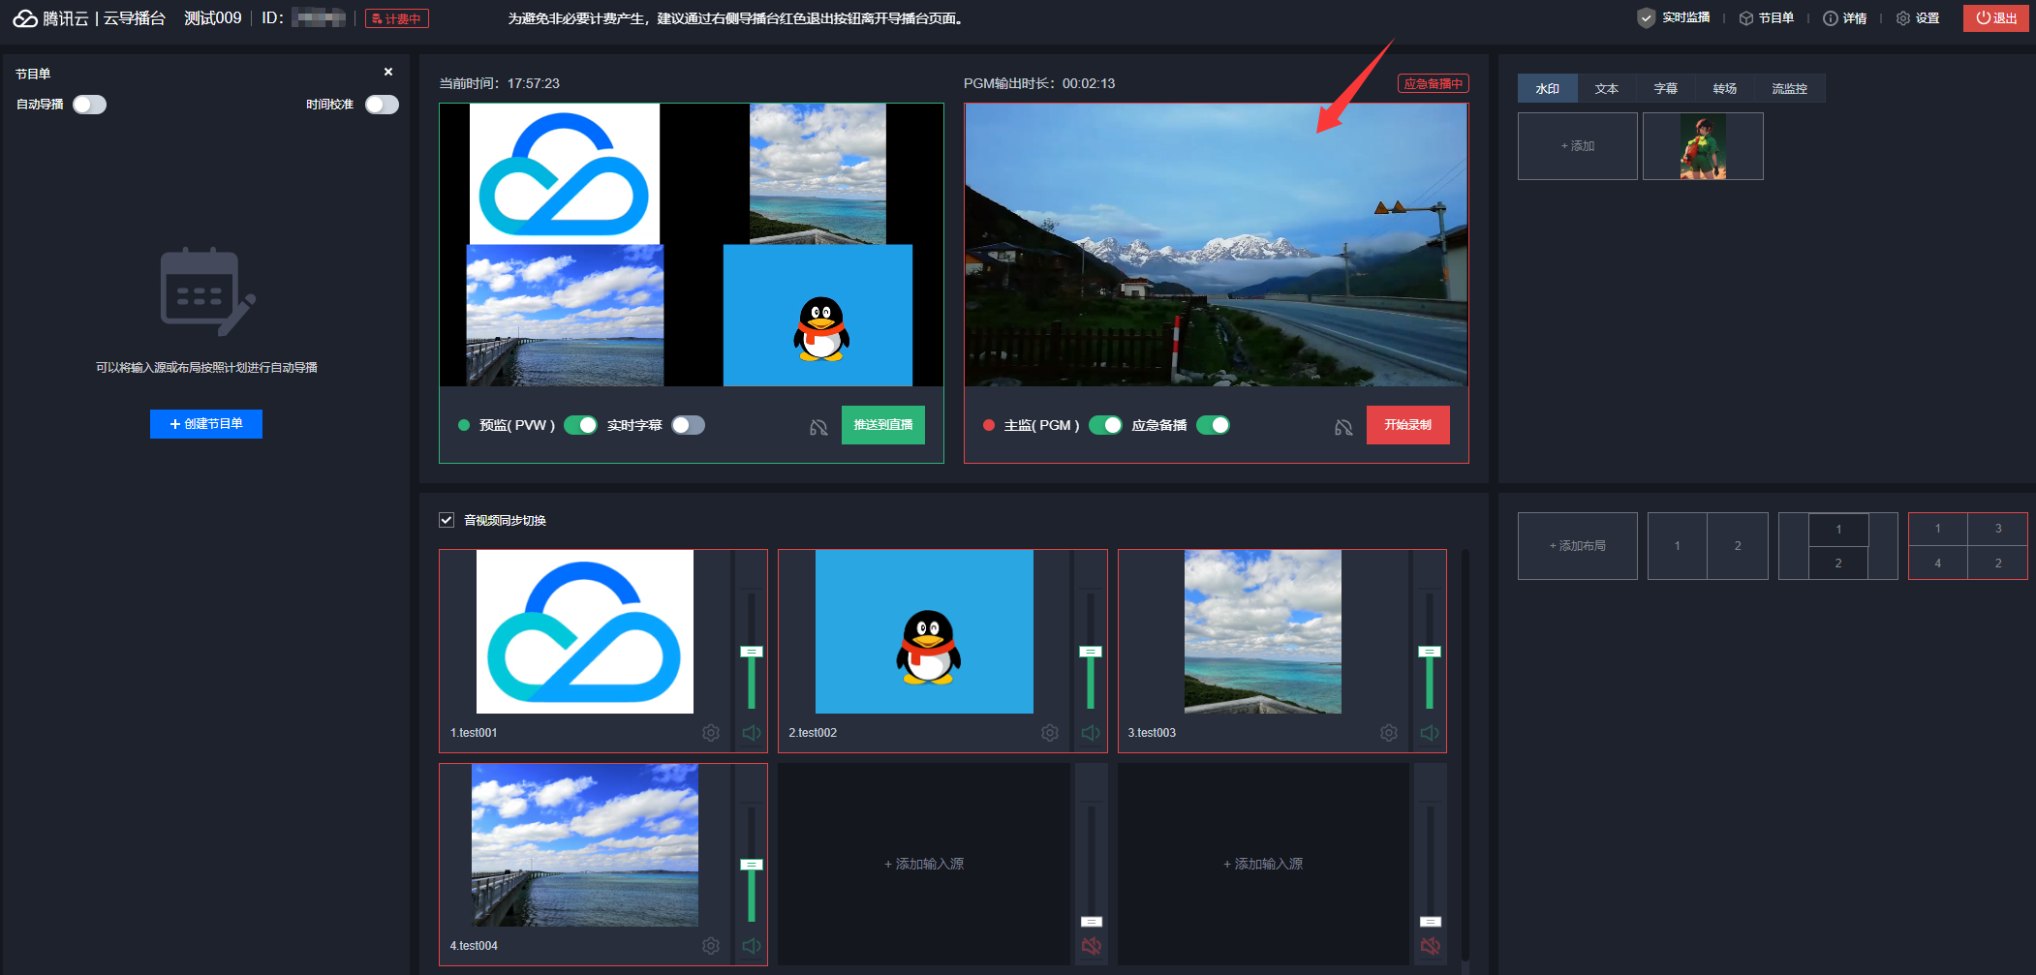Open settings gear for 3.test003 source
2036x975 pixels.
[1389, 733]
